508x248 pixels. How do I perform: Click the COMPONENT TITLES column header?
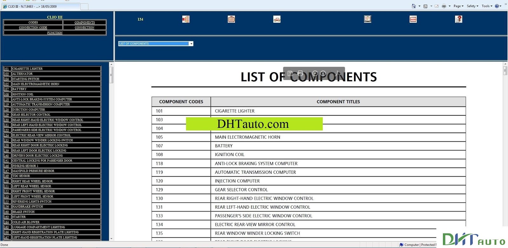tap(338, 102)
